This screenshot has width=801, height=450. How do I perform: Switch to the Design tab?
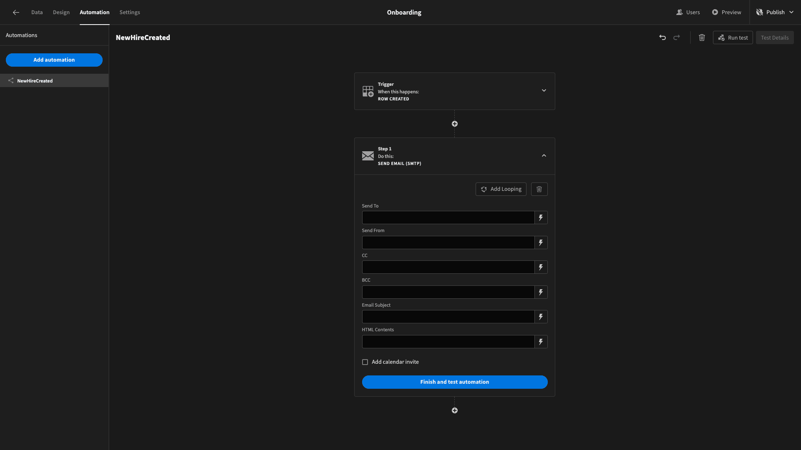pyautogui.click(x=61, y=12)
